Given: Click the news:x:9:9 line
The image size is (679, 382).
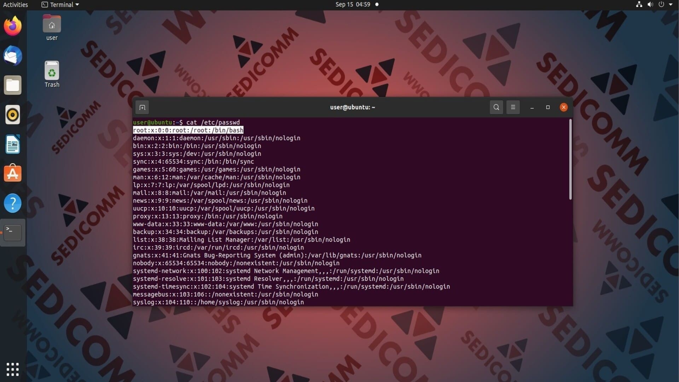Looking at the screenshot, I should [x=220, y=201].
